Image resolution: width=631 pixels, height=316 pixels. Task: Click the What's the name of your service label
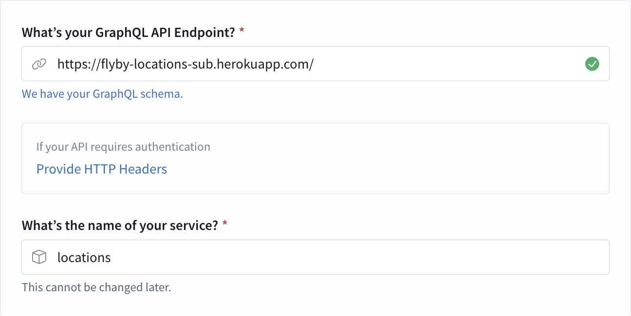tap(120, 225)
